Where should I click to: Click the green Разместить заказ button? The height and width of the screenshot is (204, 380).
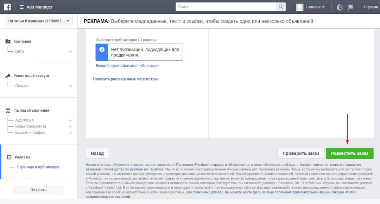click(349, 153)
